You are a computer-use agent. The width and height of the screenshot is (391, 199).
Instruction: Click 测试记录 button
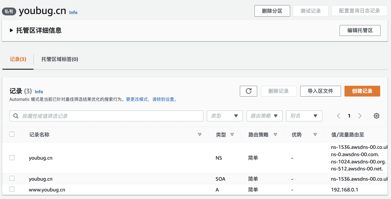[311, 11]
